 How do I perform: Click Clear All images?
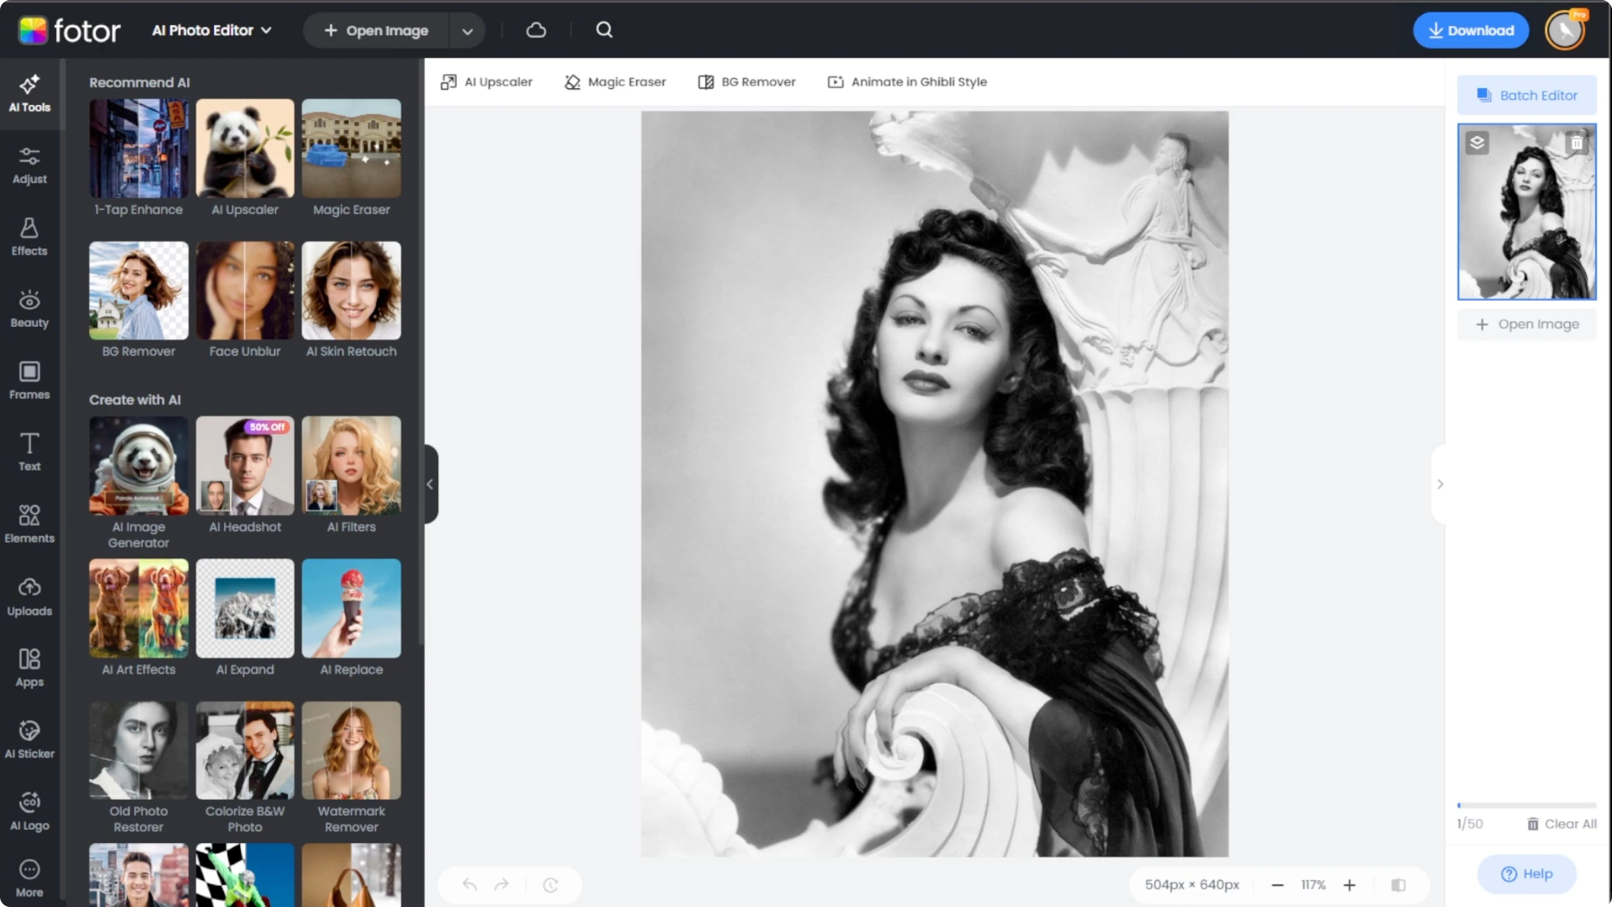tap(1562, 824)
